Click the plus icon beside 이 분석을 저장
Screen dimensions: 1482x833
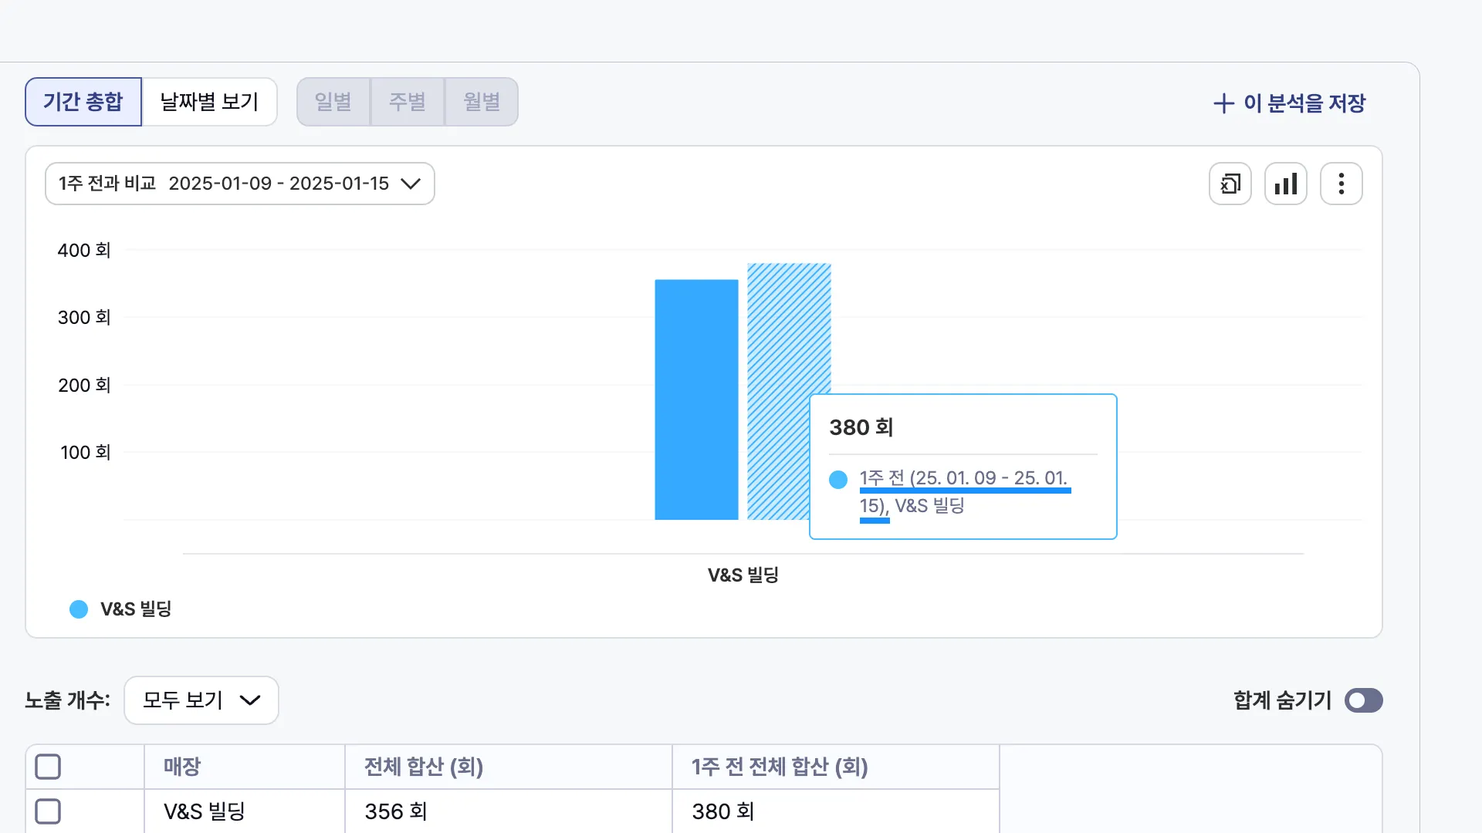pos(1223,103)
